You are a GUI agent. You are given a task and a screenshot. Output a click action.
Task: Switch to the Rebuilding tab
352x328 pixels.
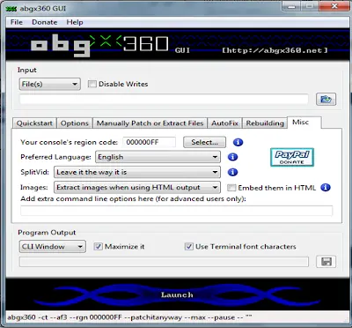tap(265, 123)
